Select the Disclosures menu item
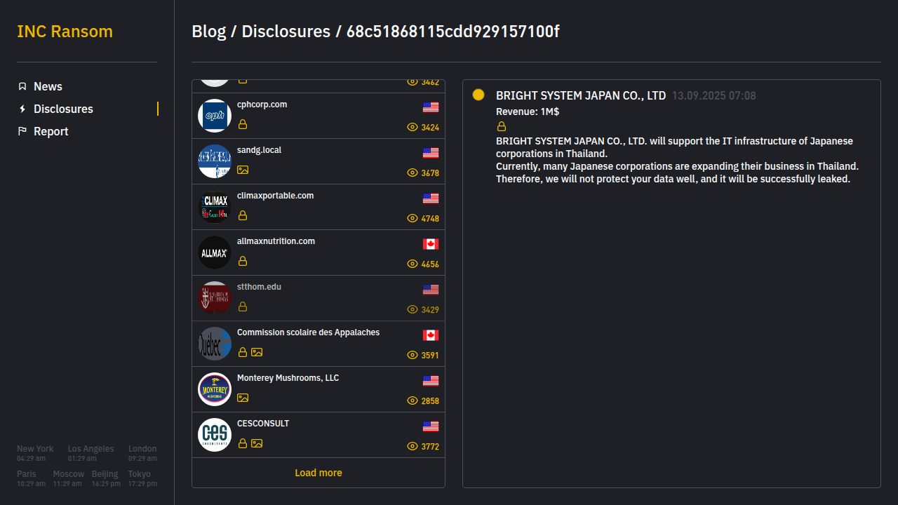The width and height of the screenshot is (898, 505). (x=63, y=109)
